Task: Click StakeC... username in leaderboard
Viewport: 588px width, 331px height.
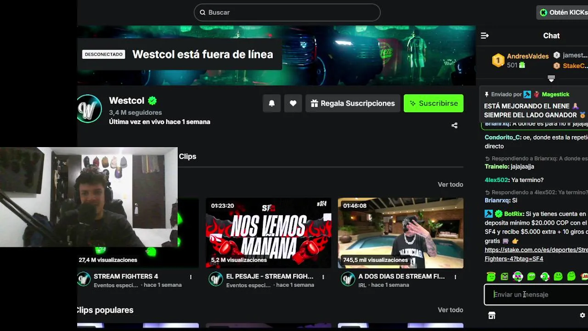Action: pyautogui.click(x=575, y=66)
